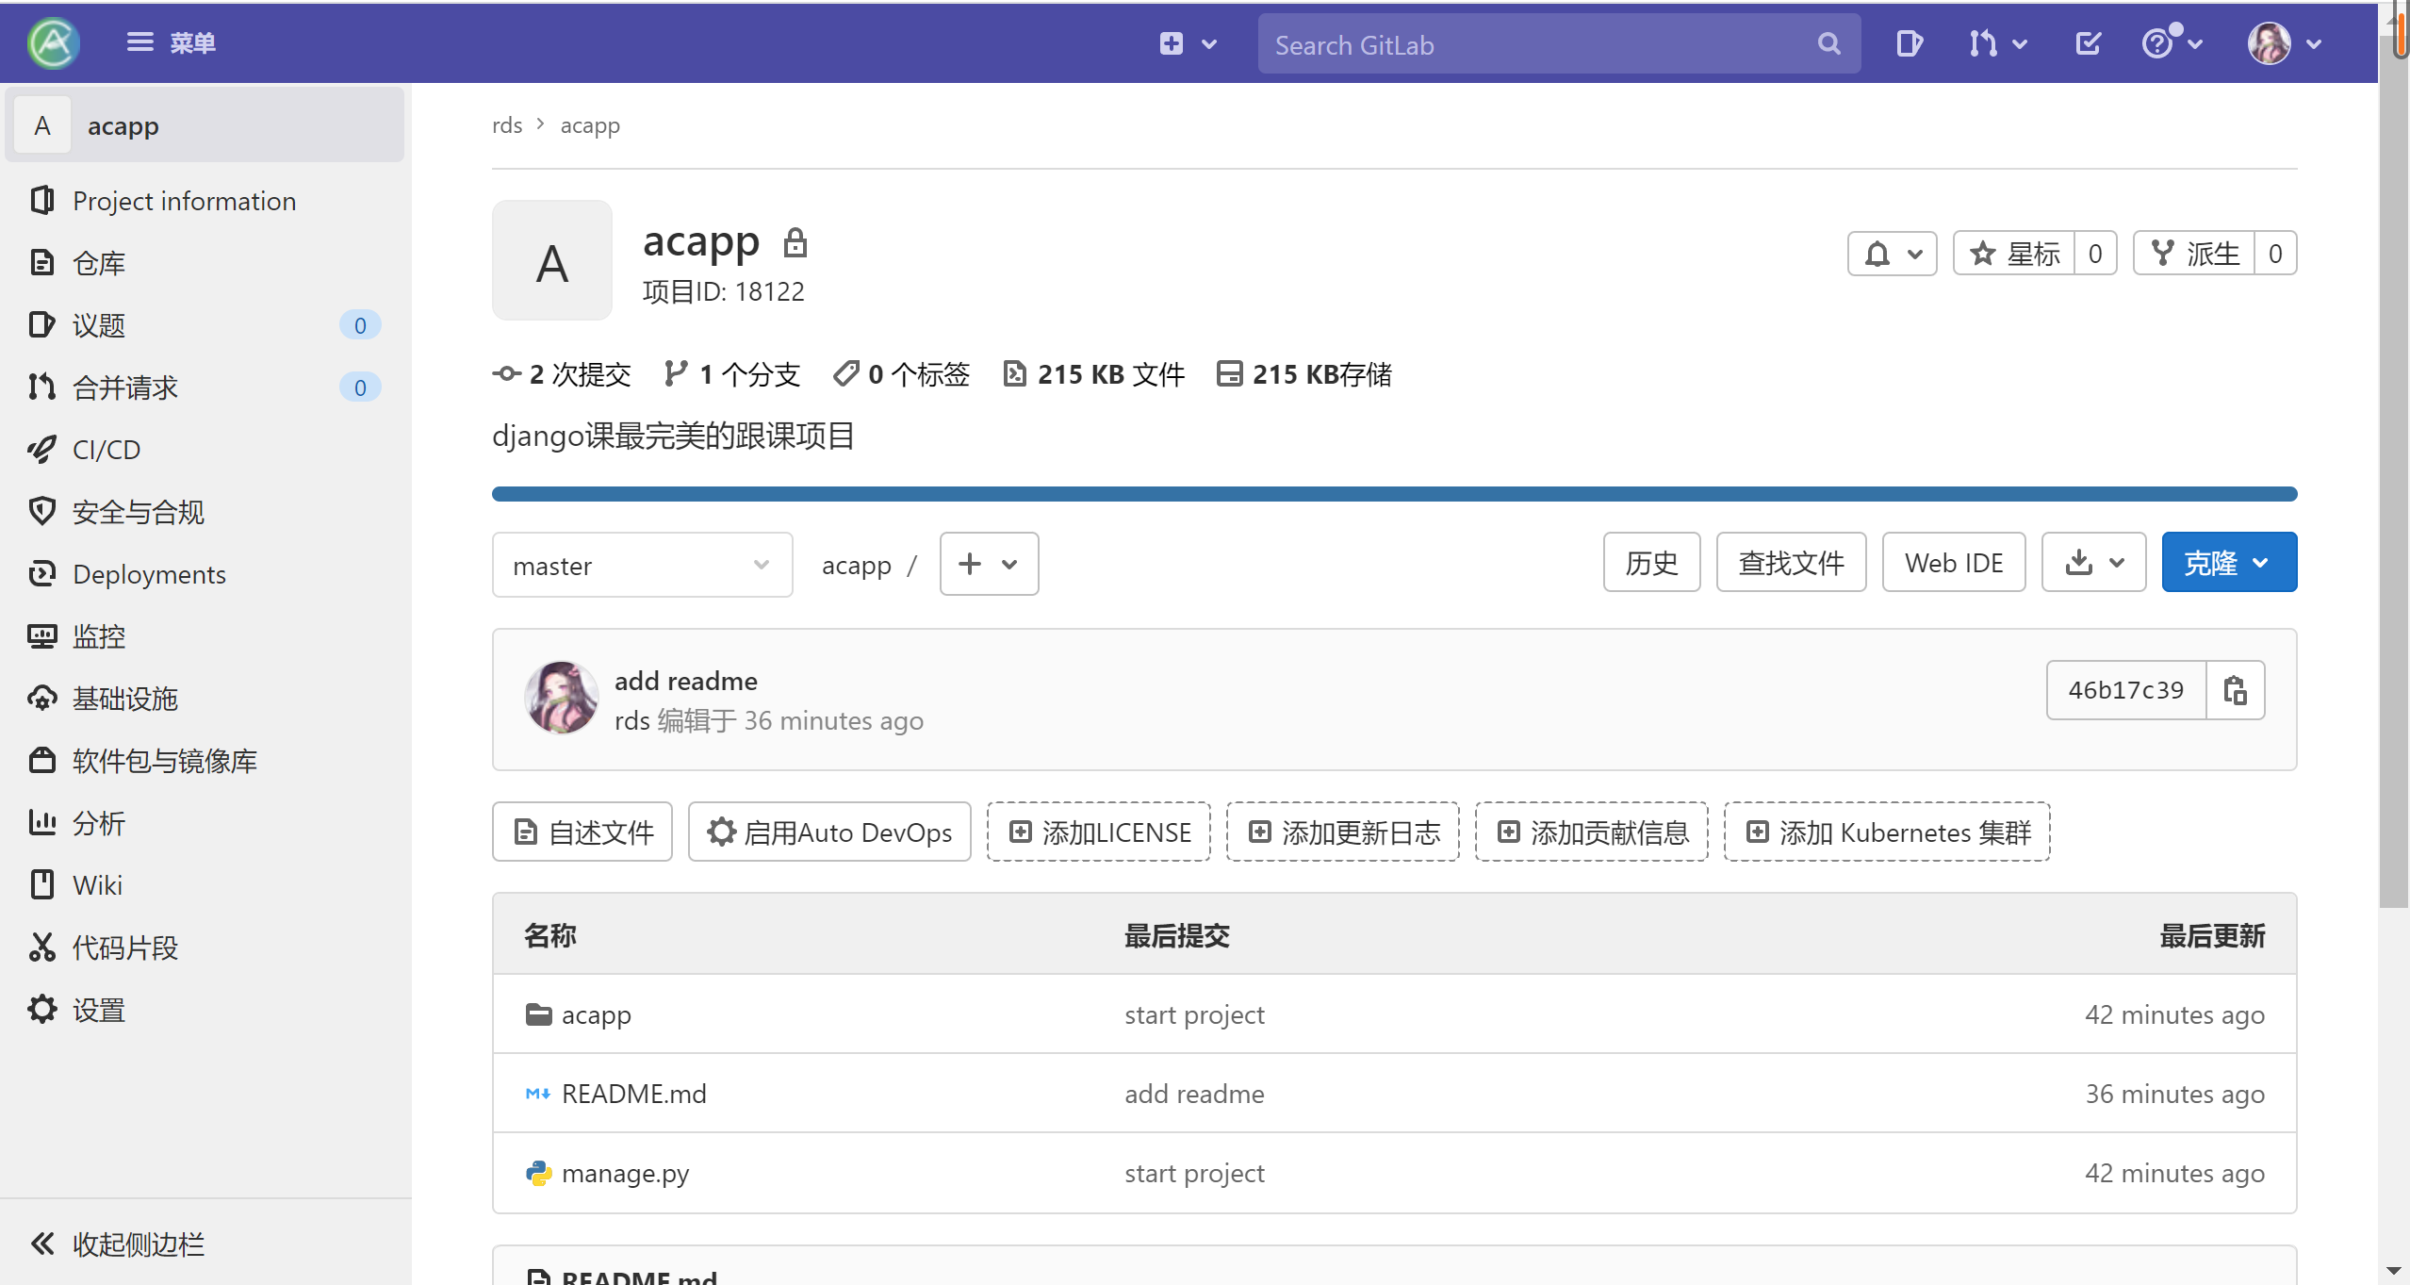Open notification bell dropdown
Image resolution: width=2410 pixels, height=1285 pixels.
1892,254
